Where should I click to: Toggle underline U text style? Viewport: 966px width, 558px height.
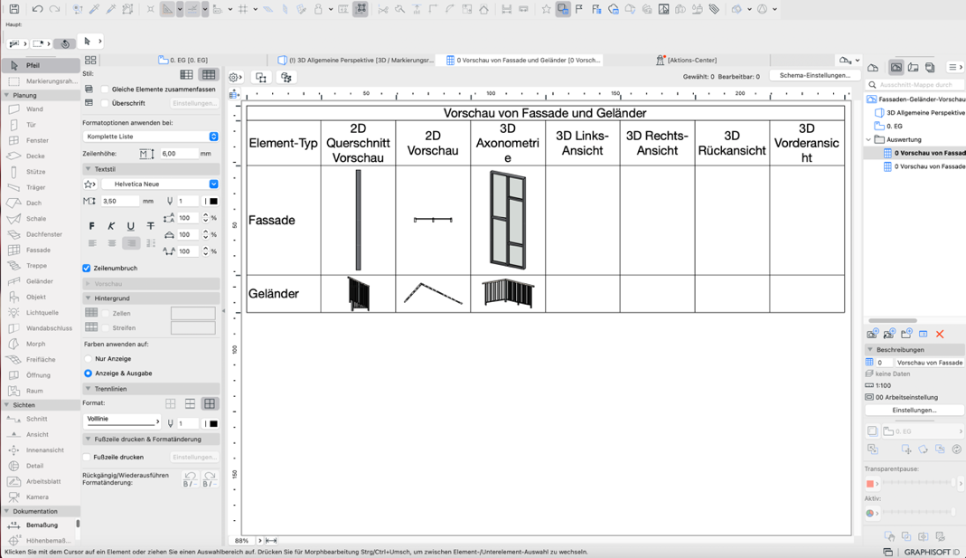pos(131,226)
